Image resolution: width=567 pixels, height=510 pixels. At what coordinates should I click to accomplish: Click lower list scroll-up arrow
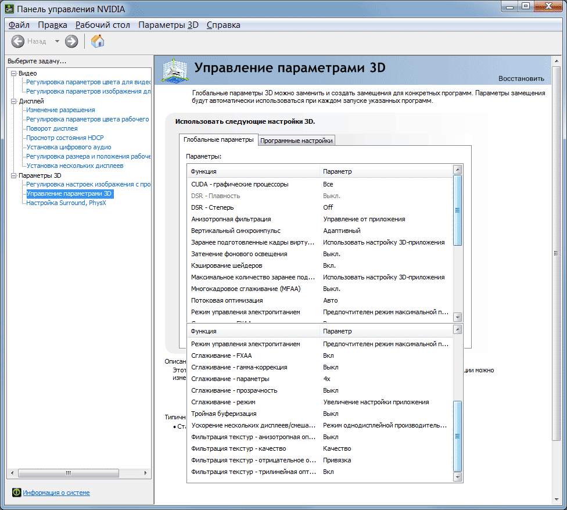tap(457, 329)
